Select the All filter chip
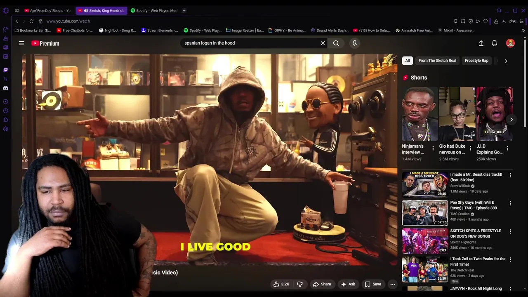The height and width of the screenshot is (297, 528). pos(408,61)
